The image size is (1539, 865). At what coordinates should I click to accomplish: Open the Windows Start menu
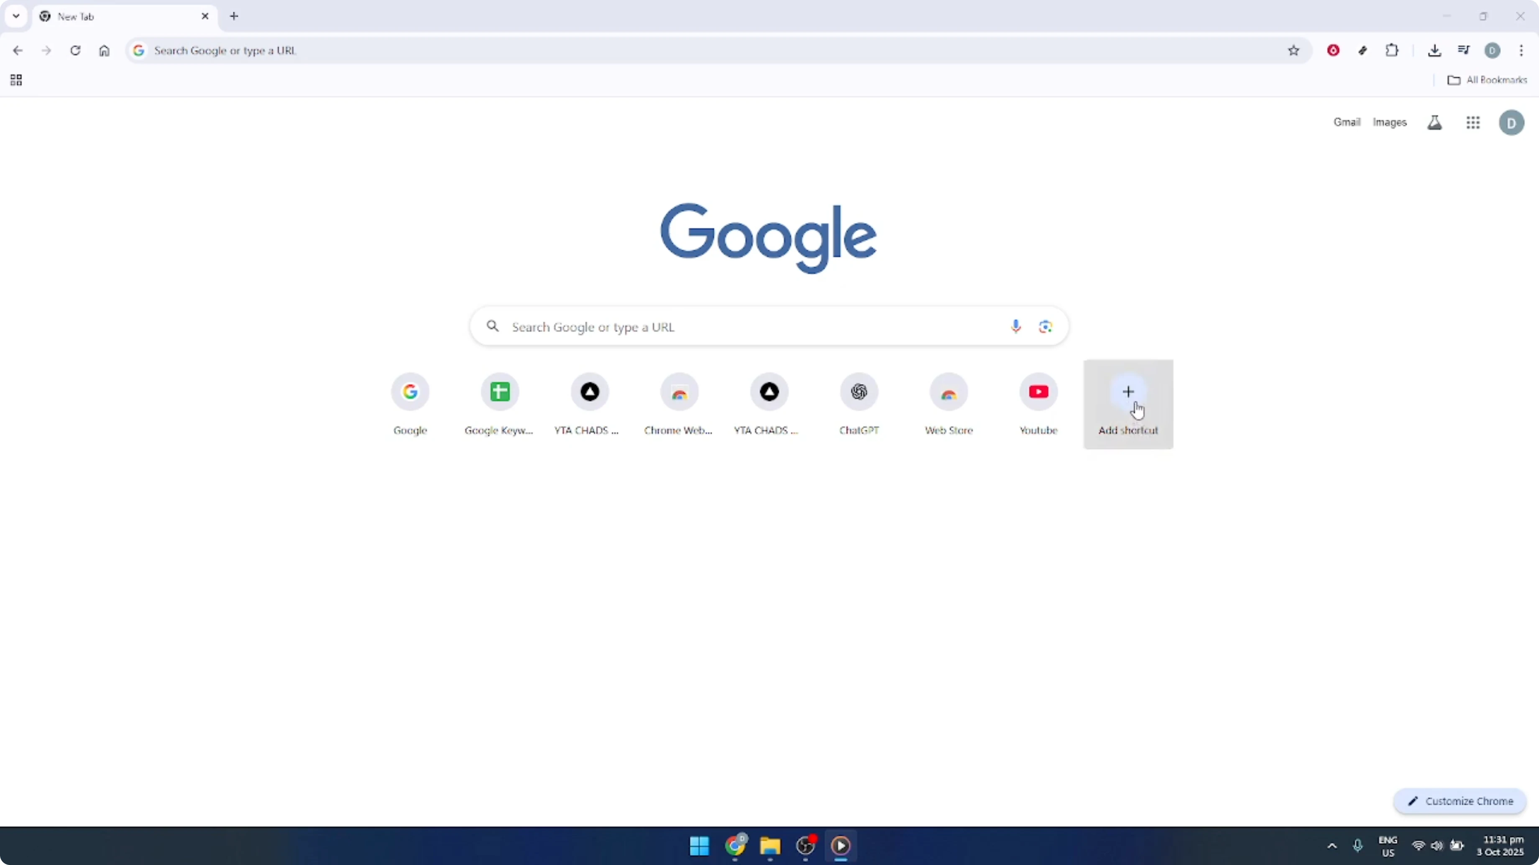[699, 846]
